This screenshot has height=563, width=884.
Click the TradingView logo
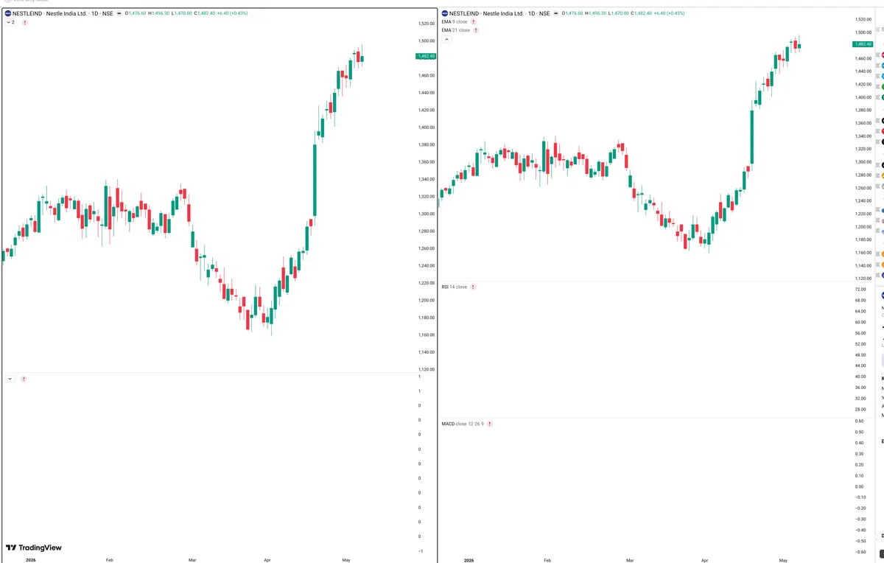tap(34, 548)
